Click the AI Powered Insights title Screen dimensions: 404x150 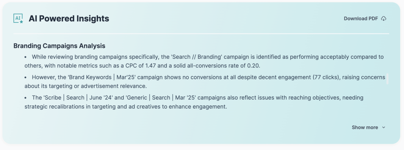click(x=69, y=19)
